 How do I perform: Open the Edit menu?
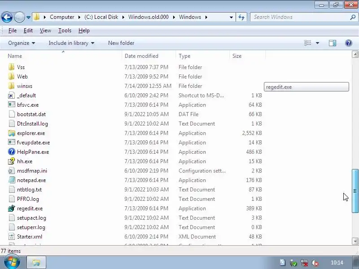tap(28, 30)
